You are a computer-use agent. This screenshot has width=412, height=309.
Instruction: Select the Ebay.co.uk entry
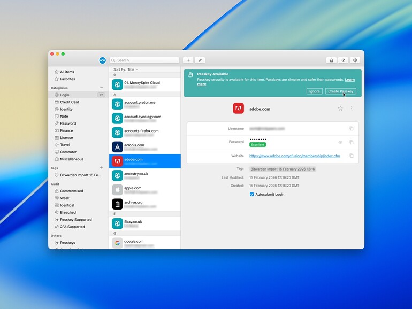145,223
